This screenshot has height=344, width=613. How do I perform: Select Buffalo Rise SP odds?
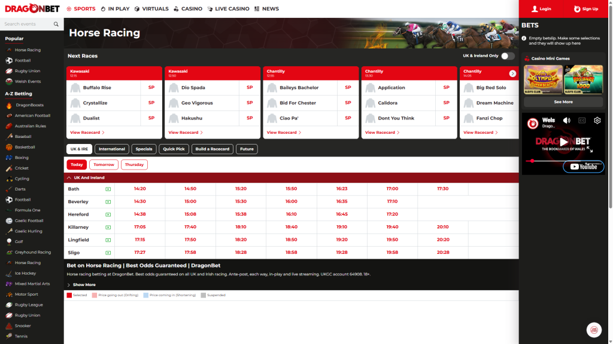(x=151, y=88)
